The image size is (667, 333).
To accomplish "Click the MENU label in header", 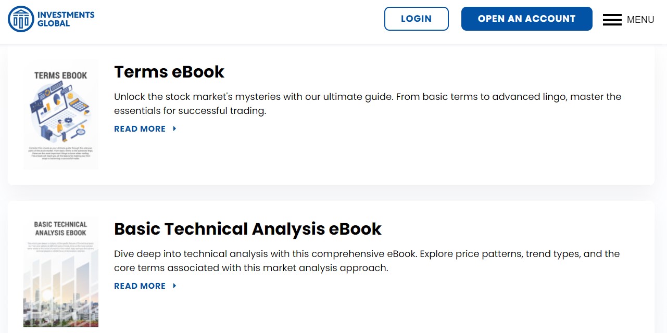I will (640, 20).
